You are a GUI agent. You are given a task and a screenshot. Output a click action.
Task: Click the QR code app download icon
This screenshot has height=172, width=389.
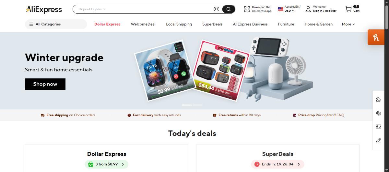[x=247, y=9]
